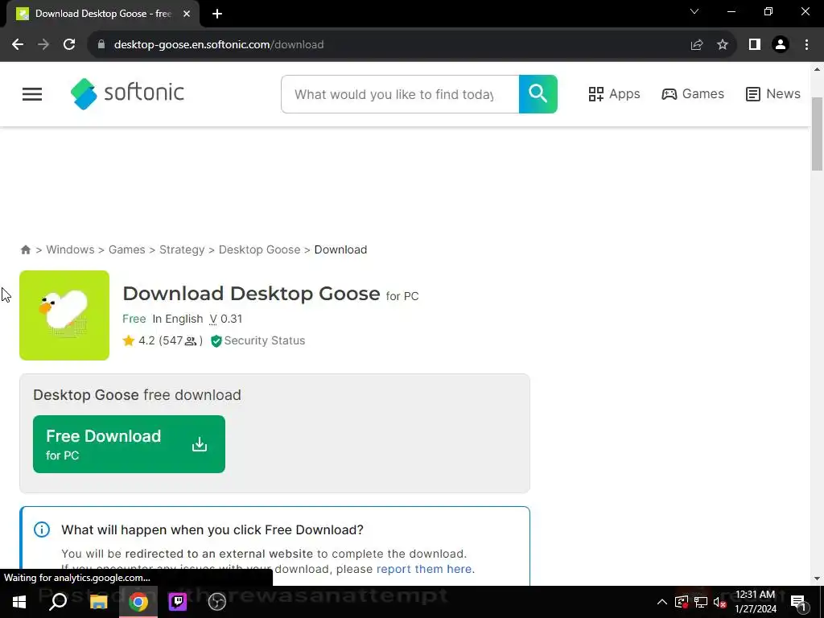The width and height of the screenshot is (824, 618).
Task: Open the notification center
Action: point(798,602)
